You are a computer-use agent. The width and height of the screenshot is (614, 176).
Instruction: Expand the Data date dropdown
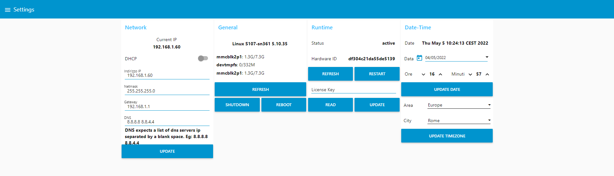[x=487, y=57]
